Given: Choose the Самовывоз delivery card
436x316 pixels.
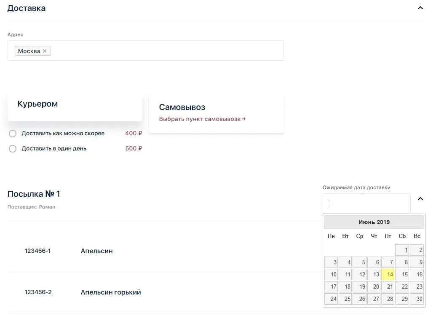Looking at the screenshot, I should click(x=217, y=114).
